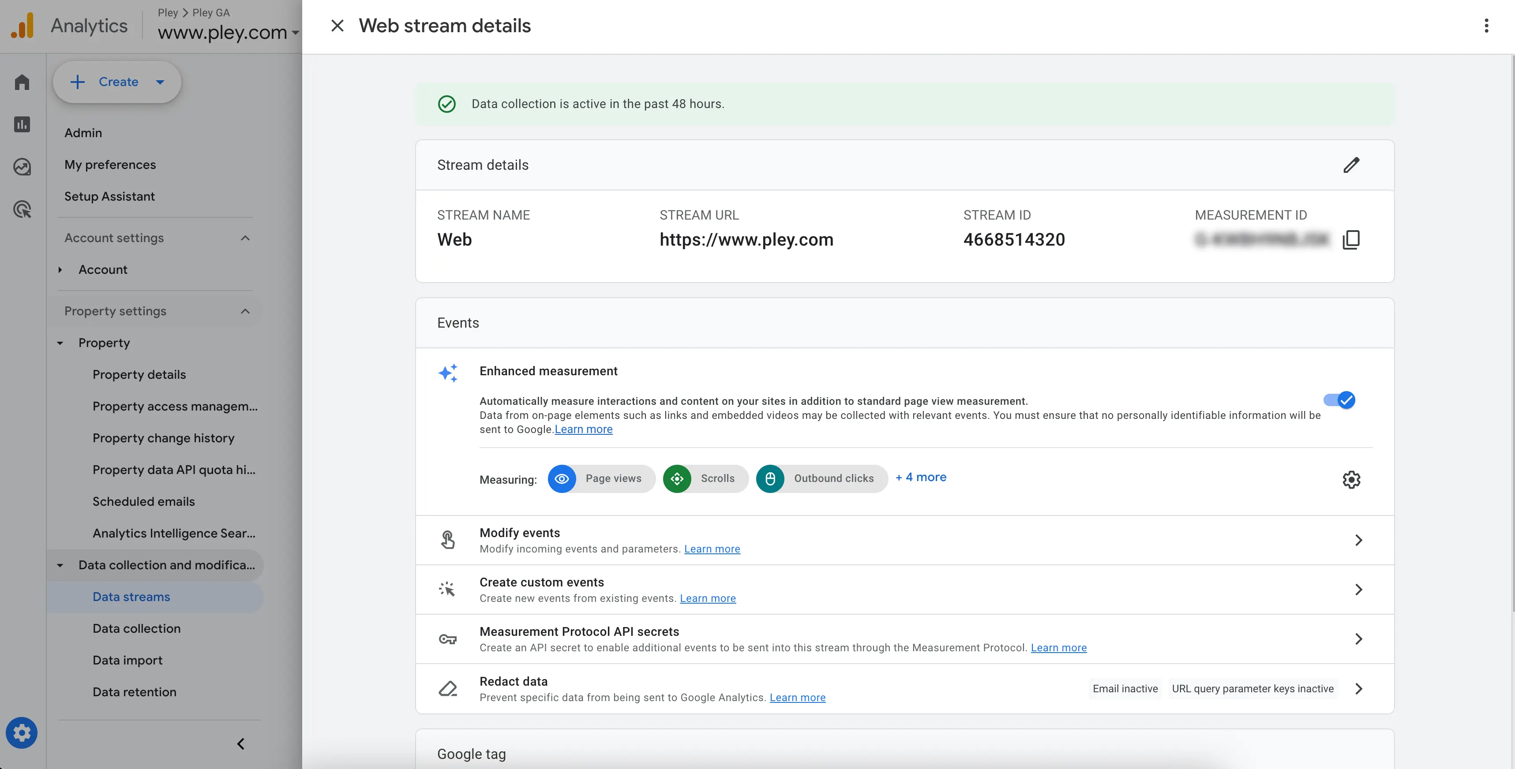Open Explore icon in left sidebar

click(22, 167)
